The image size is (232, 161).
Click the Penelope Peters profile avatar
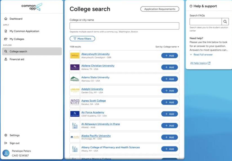(6, 153)
